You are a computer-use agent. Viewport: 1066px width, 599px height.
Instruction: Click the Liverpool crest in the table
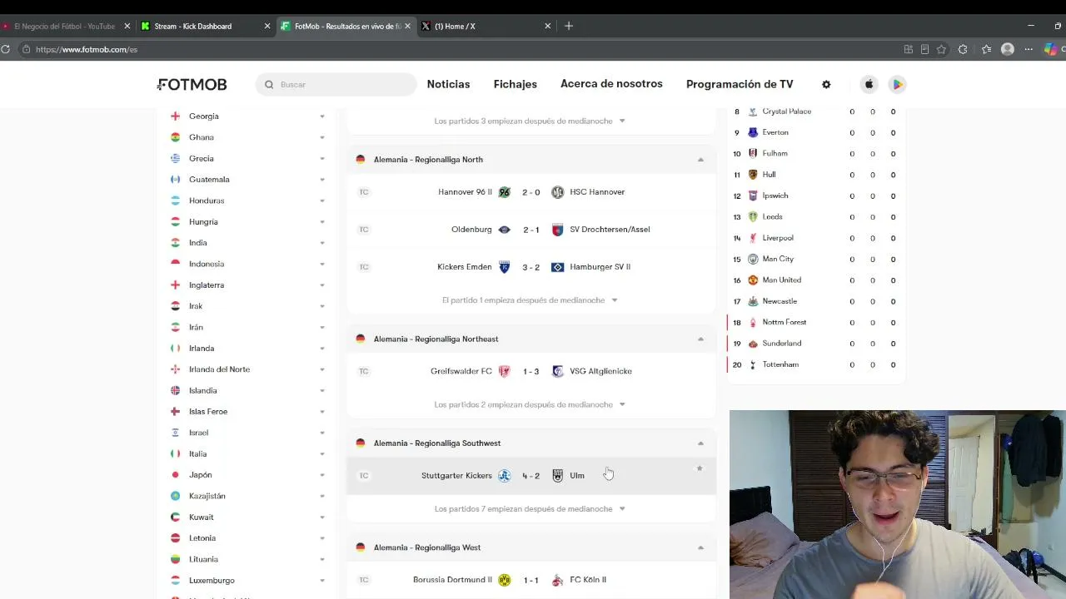tap(753, 238)
